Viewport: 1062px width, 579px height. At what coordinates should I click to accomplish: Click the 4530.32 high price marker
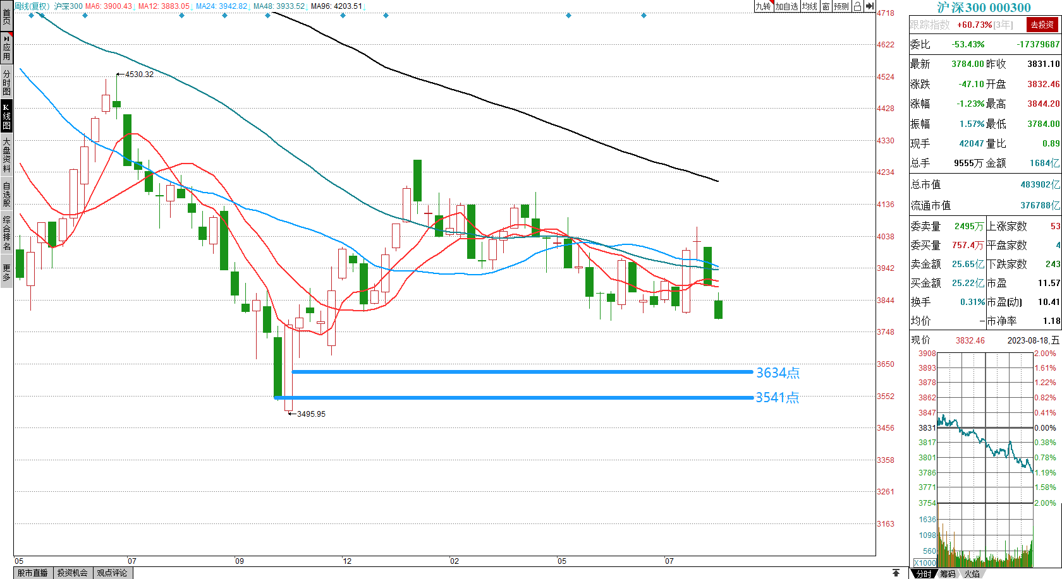pos(138,75)
